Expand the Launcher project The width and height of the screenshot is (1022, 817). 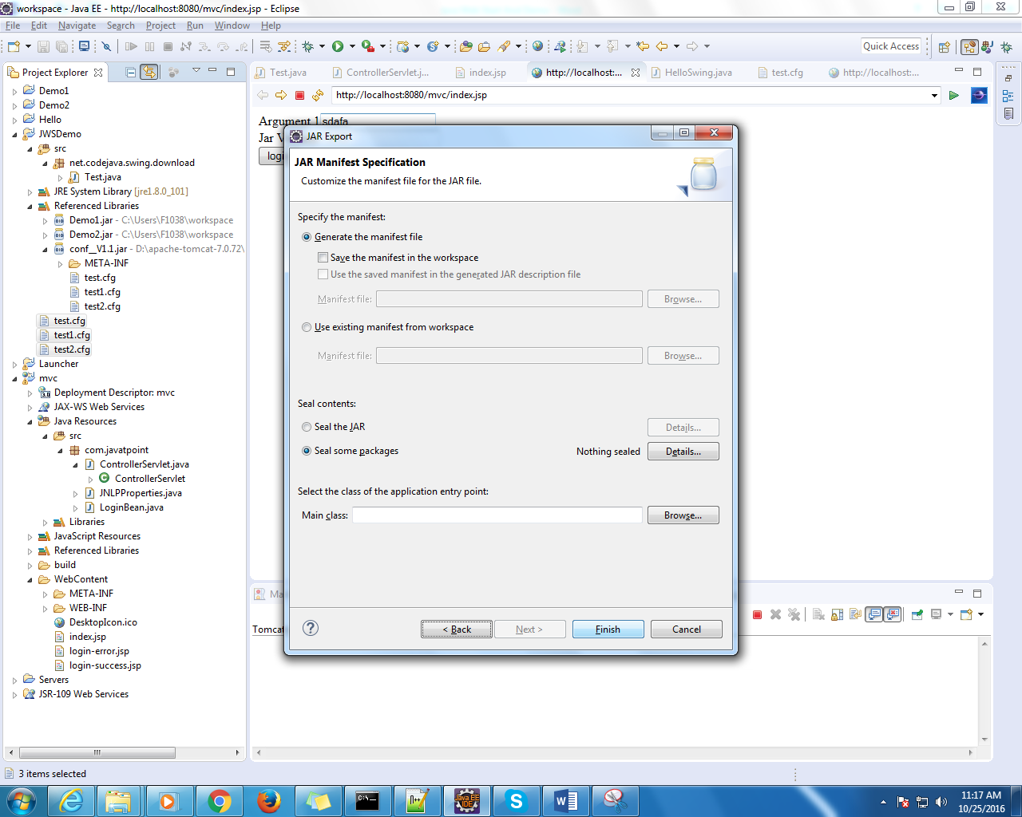[x=14, y=363]
